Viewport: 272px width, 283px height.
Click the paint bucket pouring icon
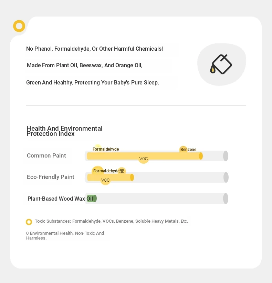coord(221,64)
